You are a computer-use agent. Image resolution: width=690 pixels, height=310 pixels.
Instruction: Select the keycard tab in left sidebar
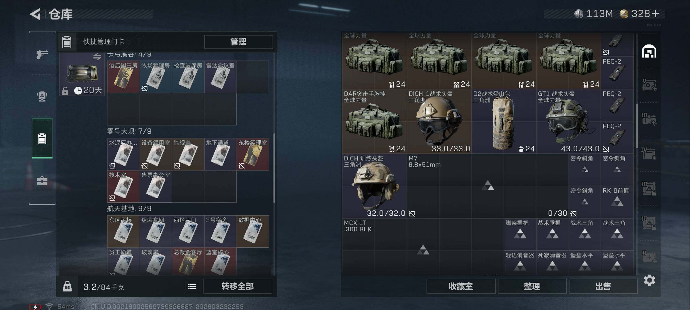point(42,139)
